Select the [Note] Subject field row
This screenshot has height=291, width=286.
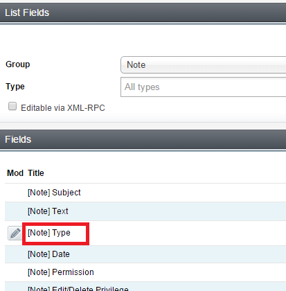pos(145,193)
